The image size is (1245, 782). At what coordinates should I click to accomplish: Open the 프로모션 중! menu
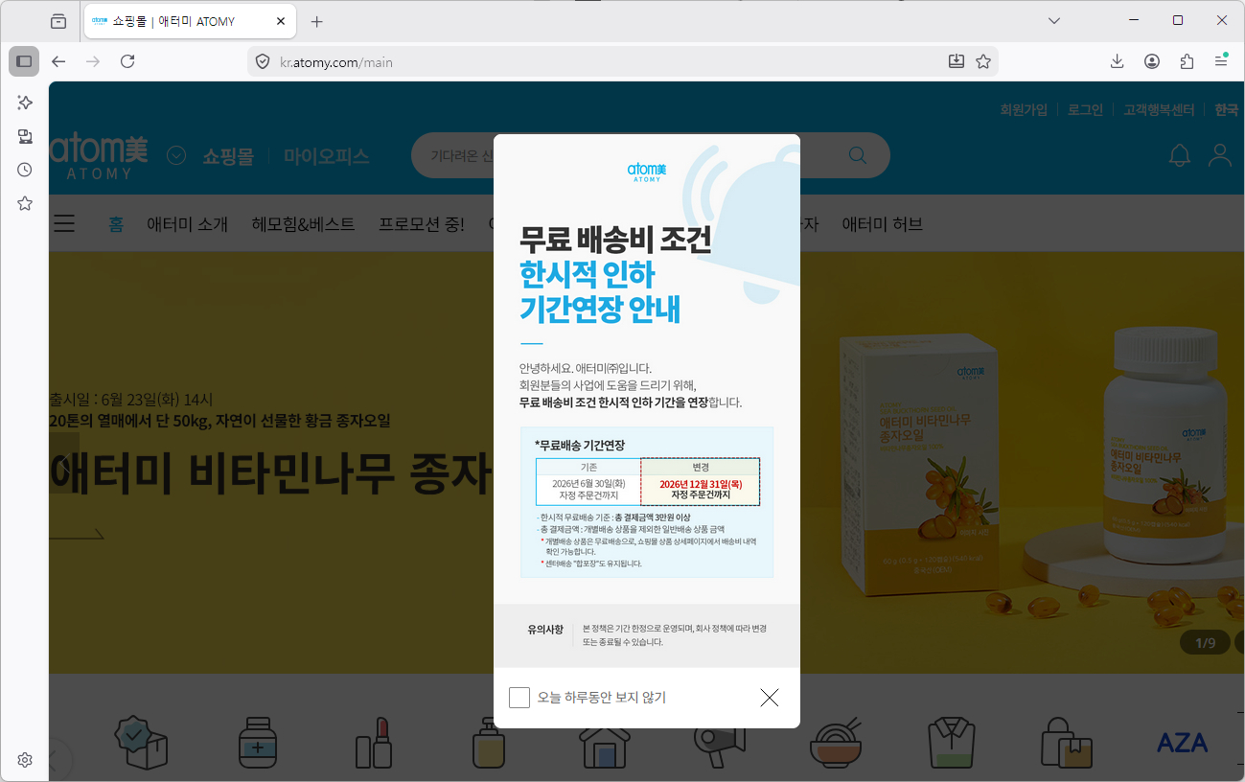coord(422,224)
